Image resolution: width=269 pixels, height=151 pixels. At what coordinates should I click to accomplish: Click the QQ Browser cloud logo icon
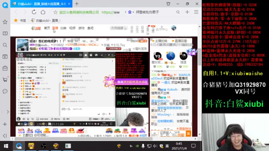coord(5,5)
